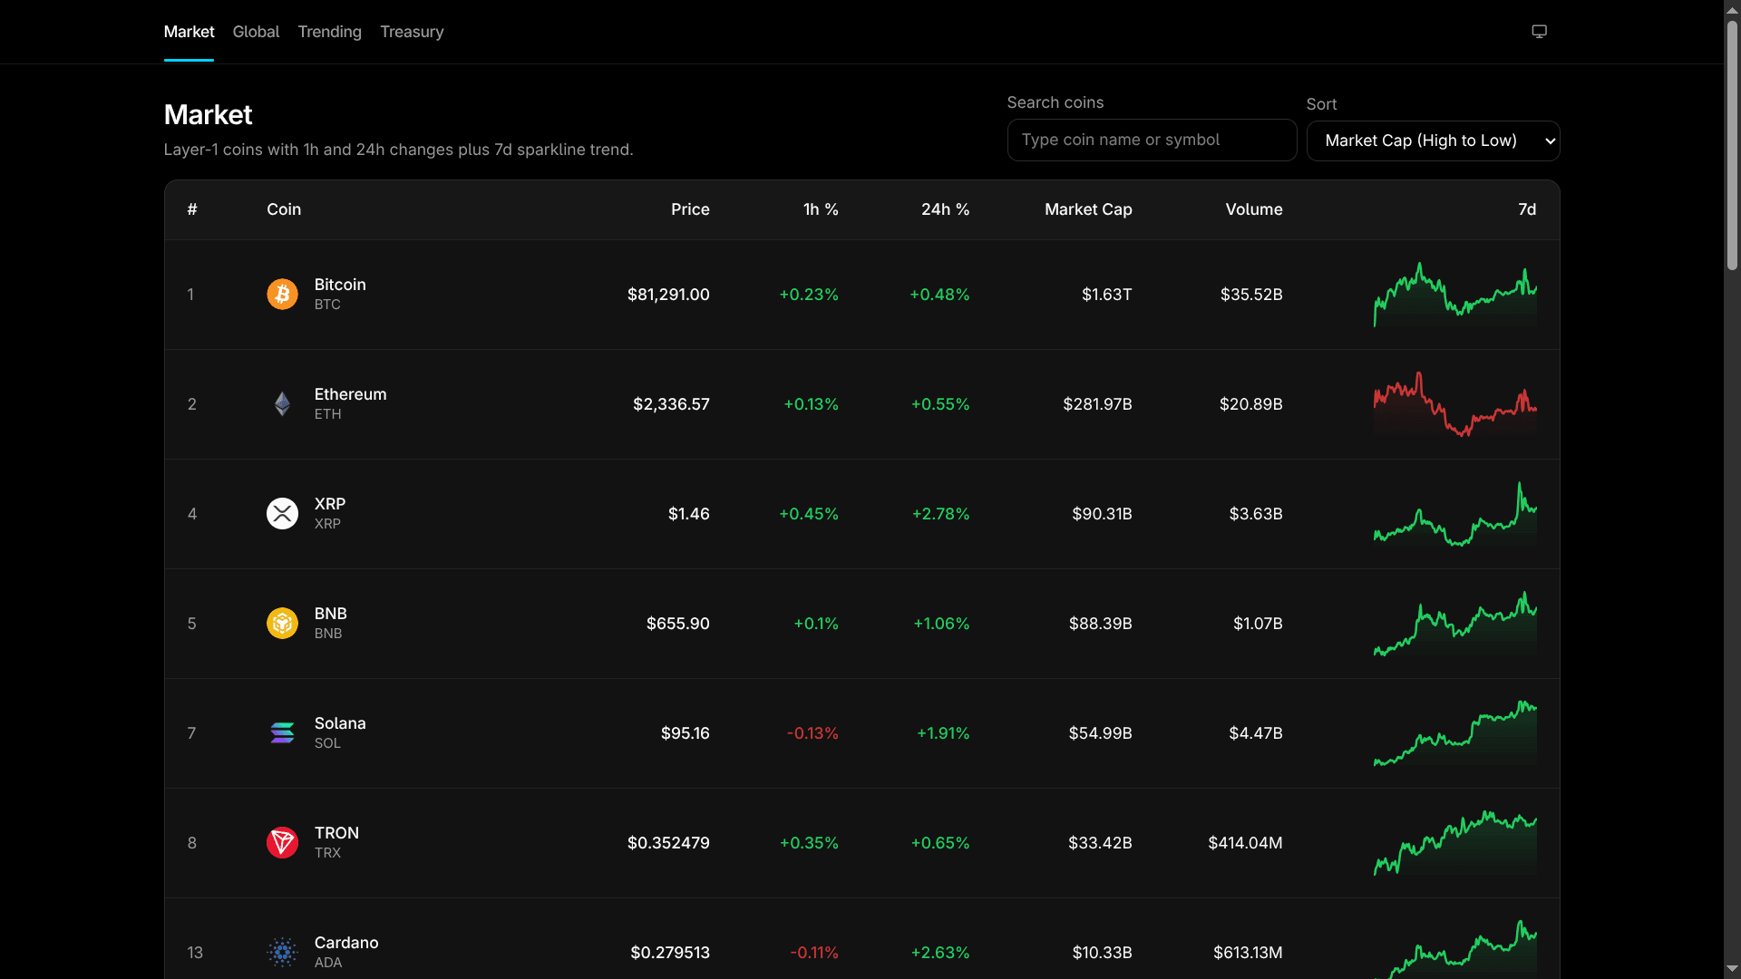Screen dimensions: 1741x979
Task: Focus the Search coins input field
Action: point(1152,140)
